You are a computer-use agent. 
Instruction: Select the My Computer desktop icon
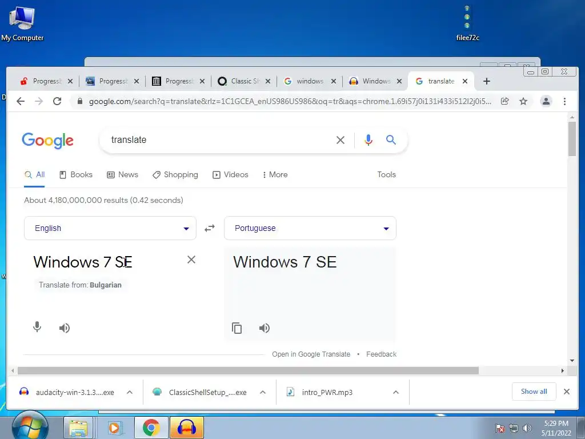[x=22, y=23]
